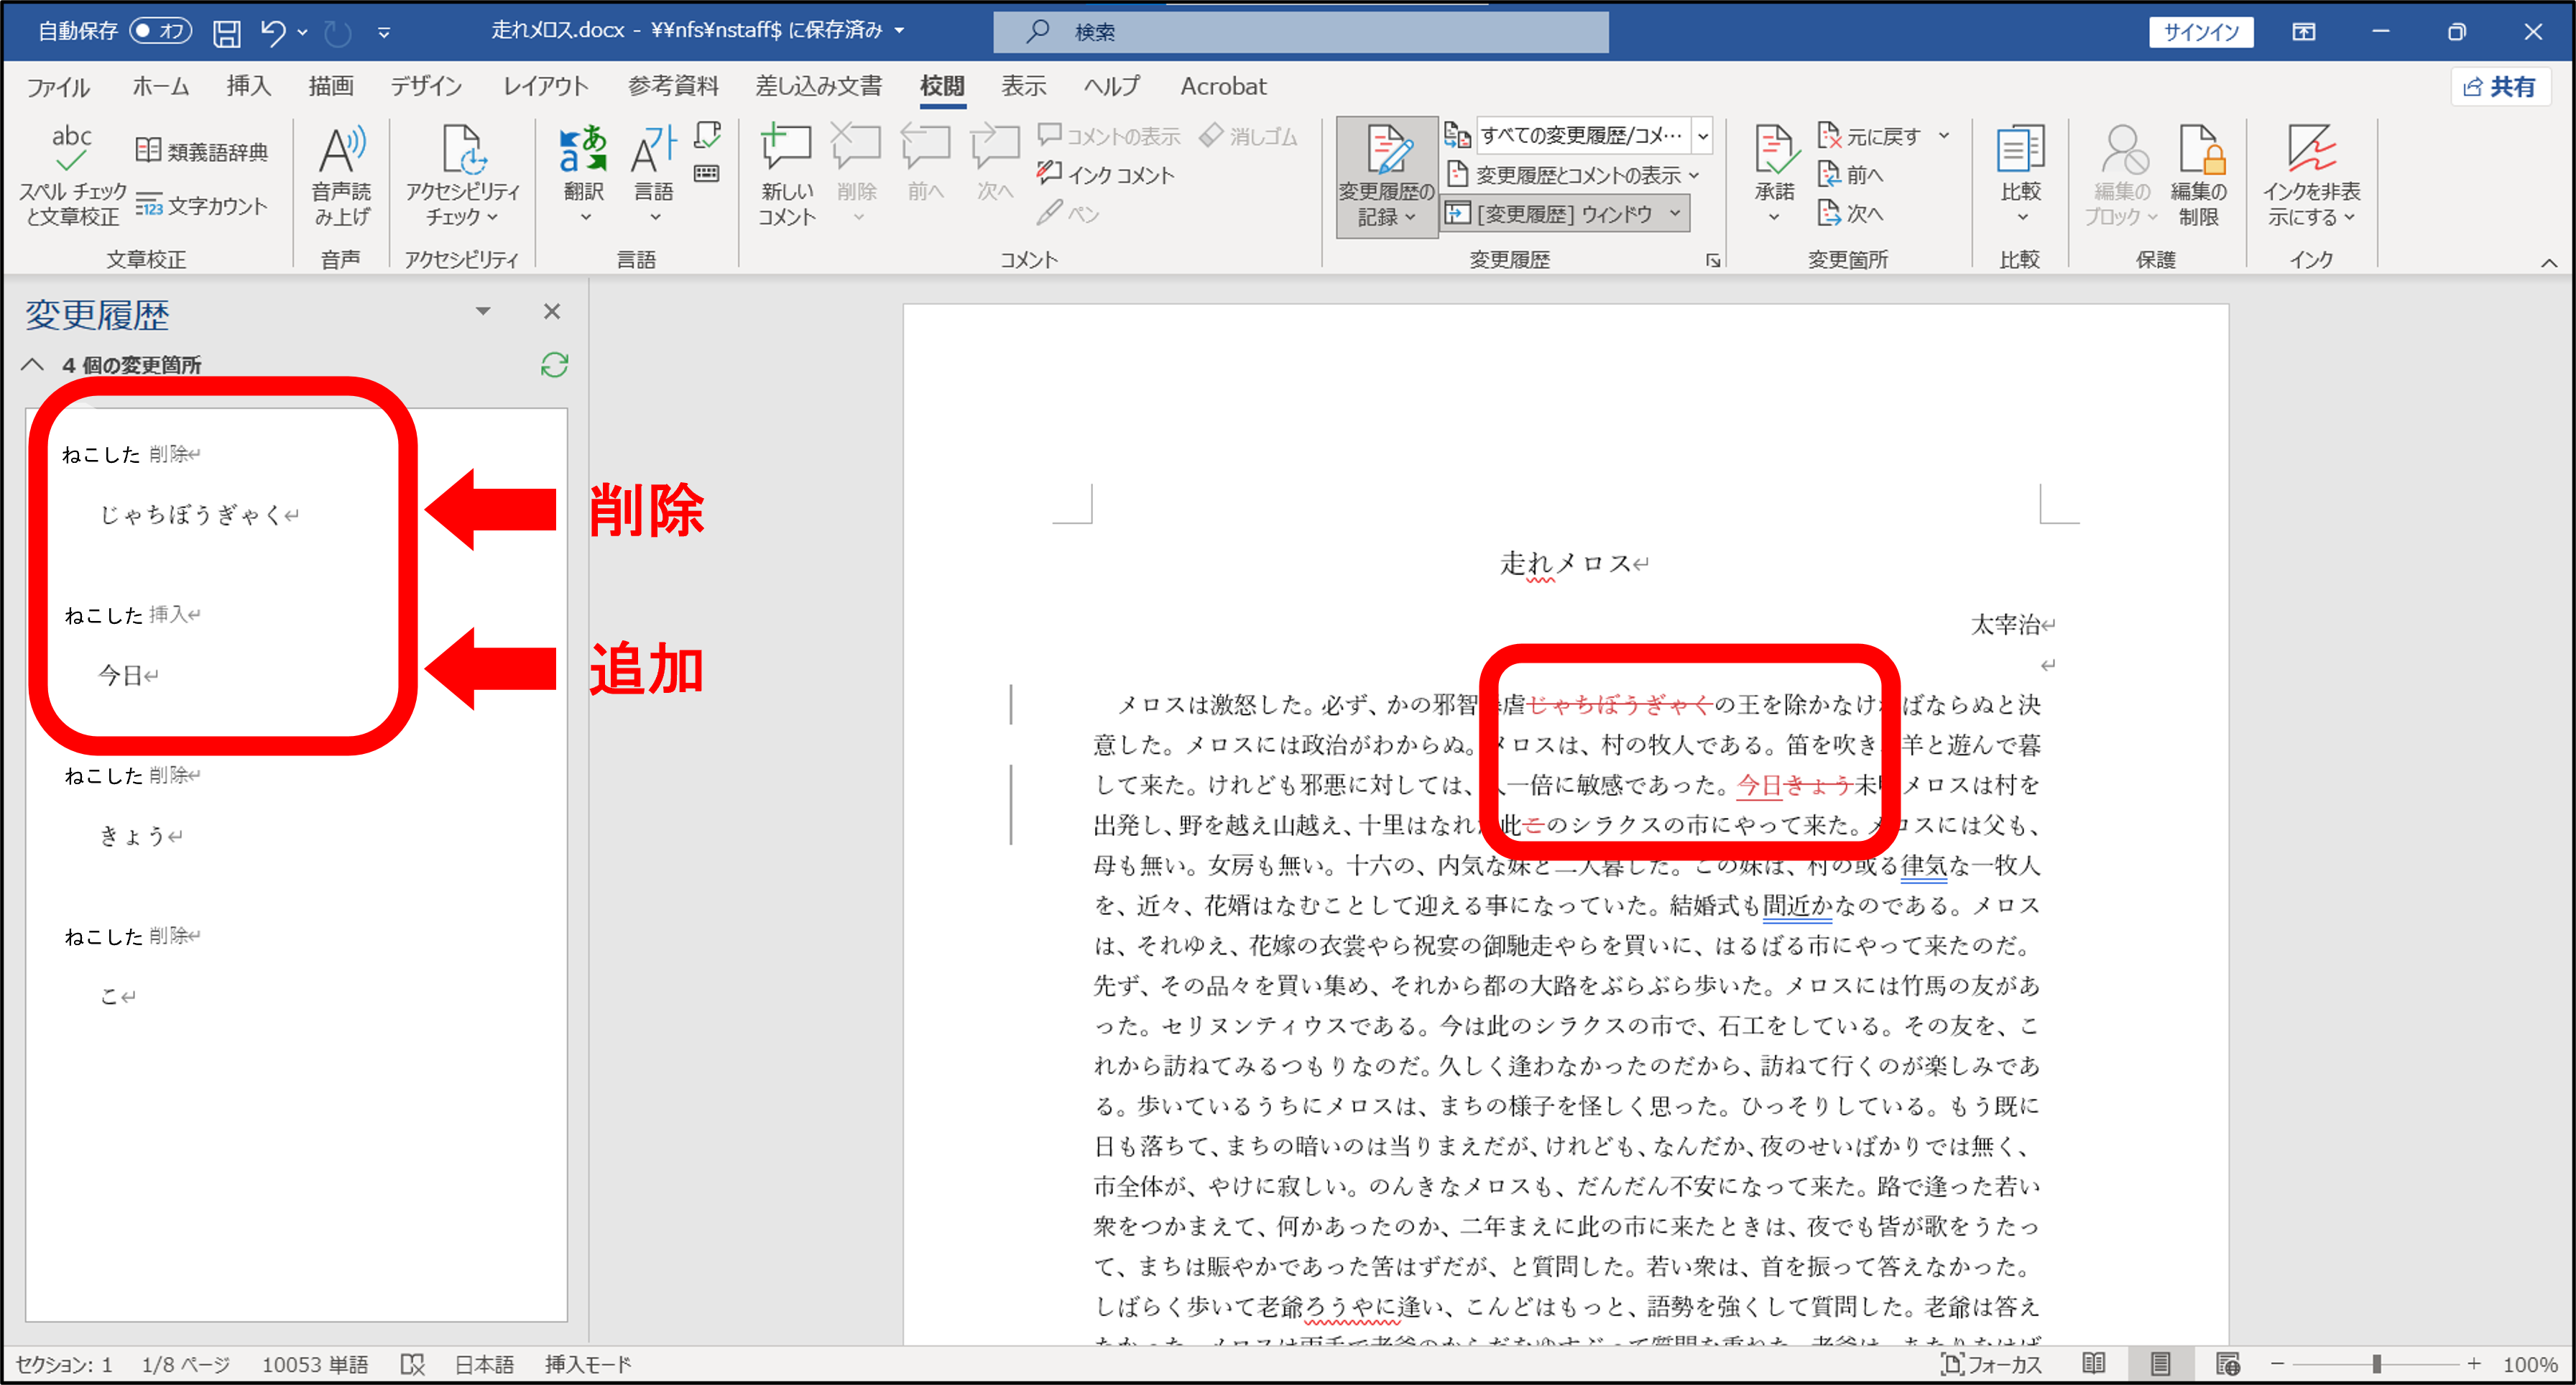Image resolution: width=2576 pixels, height=1385 pixels.
Task: Open the ファイル tab
Action: click(58, 86)
